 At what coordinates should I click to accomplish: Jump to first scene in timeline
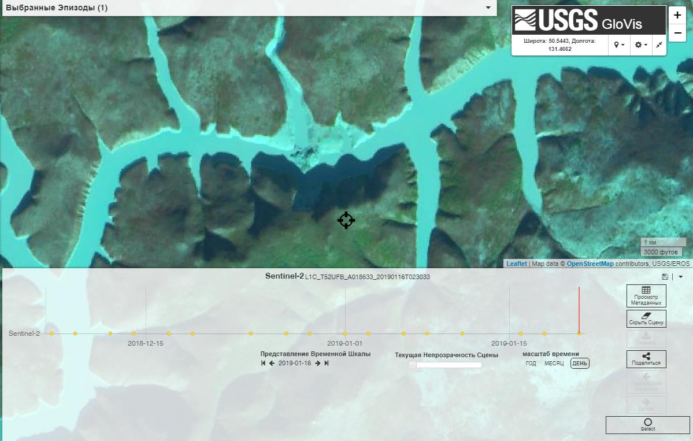coord(263,363)
